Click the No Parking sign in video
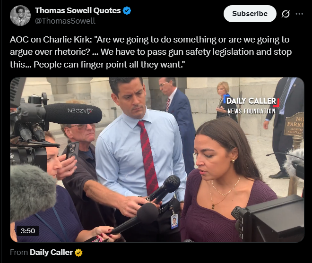Screen dimensions: 312x263 pos(295,124)
